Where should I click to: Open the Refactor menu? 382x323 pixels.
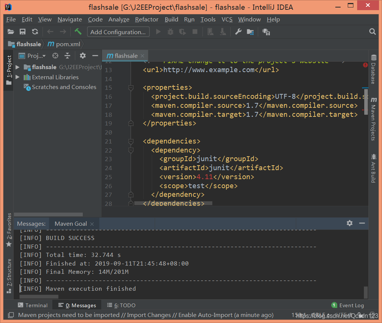[147, 20]
